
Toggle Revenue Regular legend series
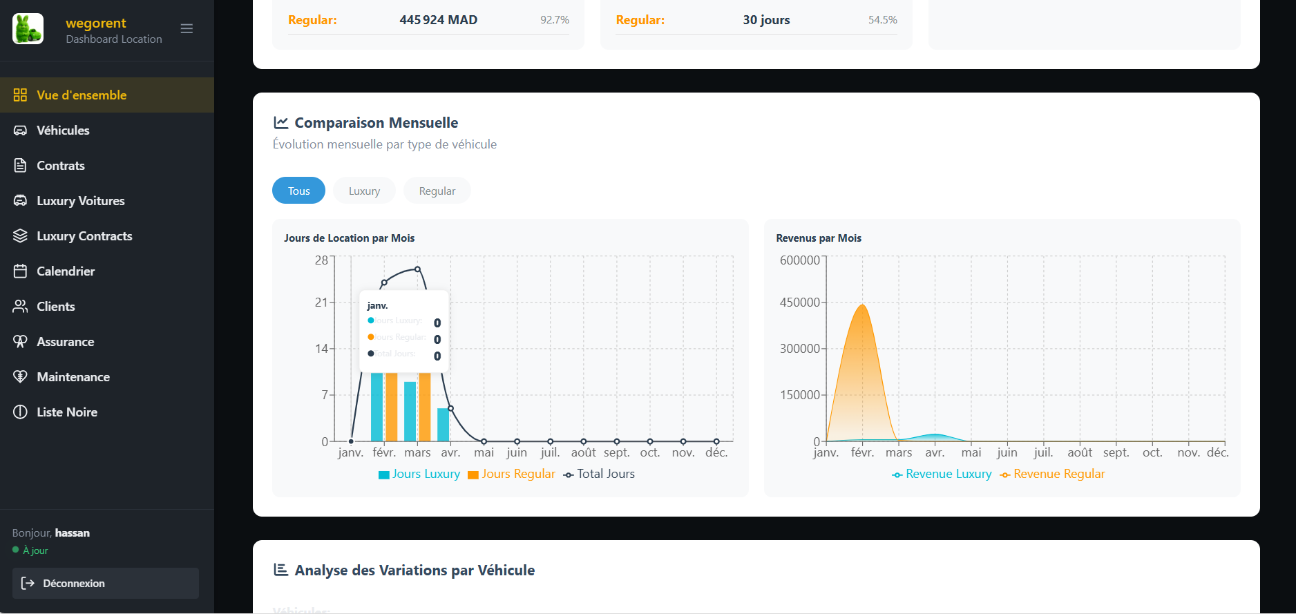1052,474
